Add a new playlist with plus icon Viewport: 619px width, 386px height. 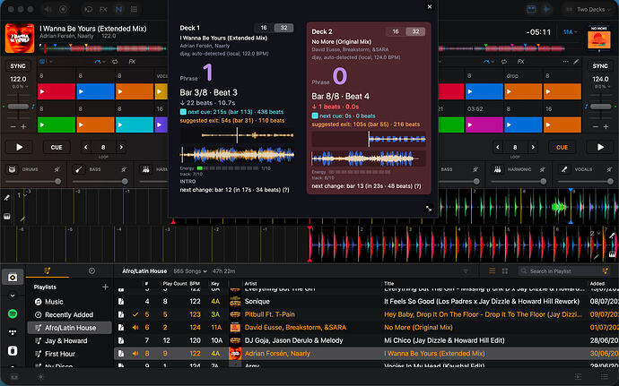click(105, 287)
